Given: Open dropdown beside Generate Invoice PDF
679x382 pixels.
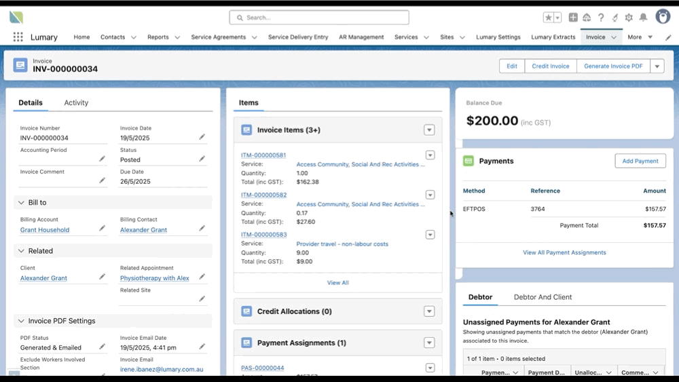Looking at the screenshot, I should 657,66.
